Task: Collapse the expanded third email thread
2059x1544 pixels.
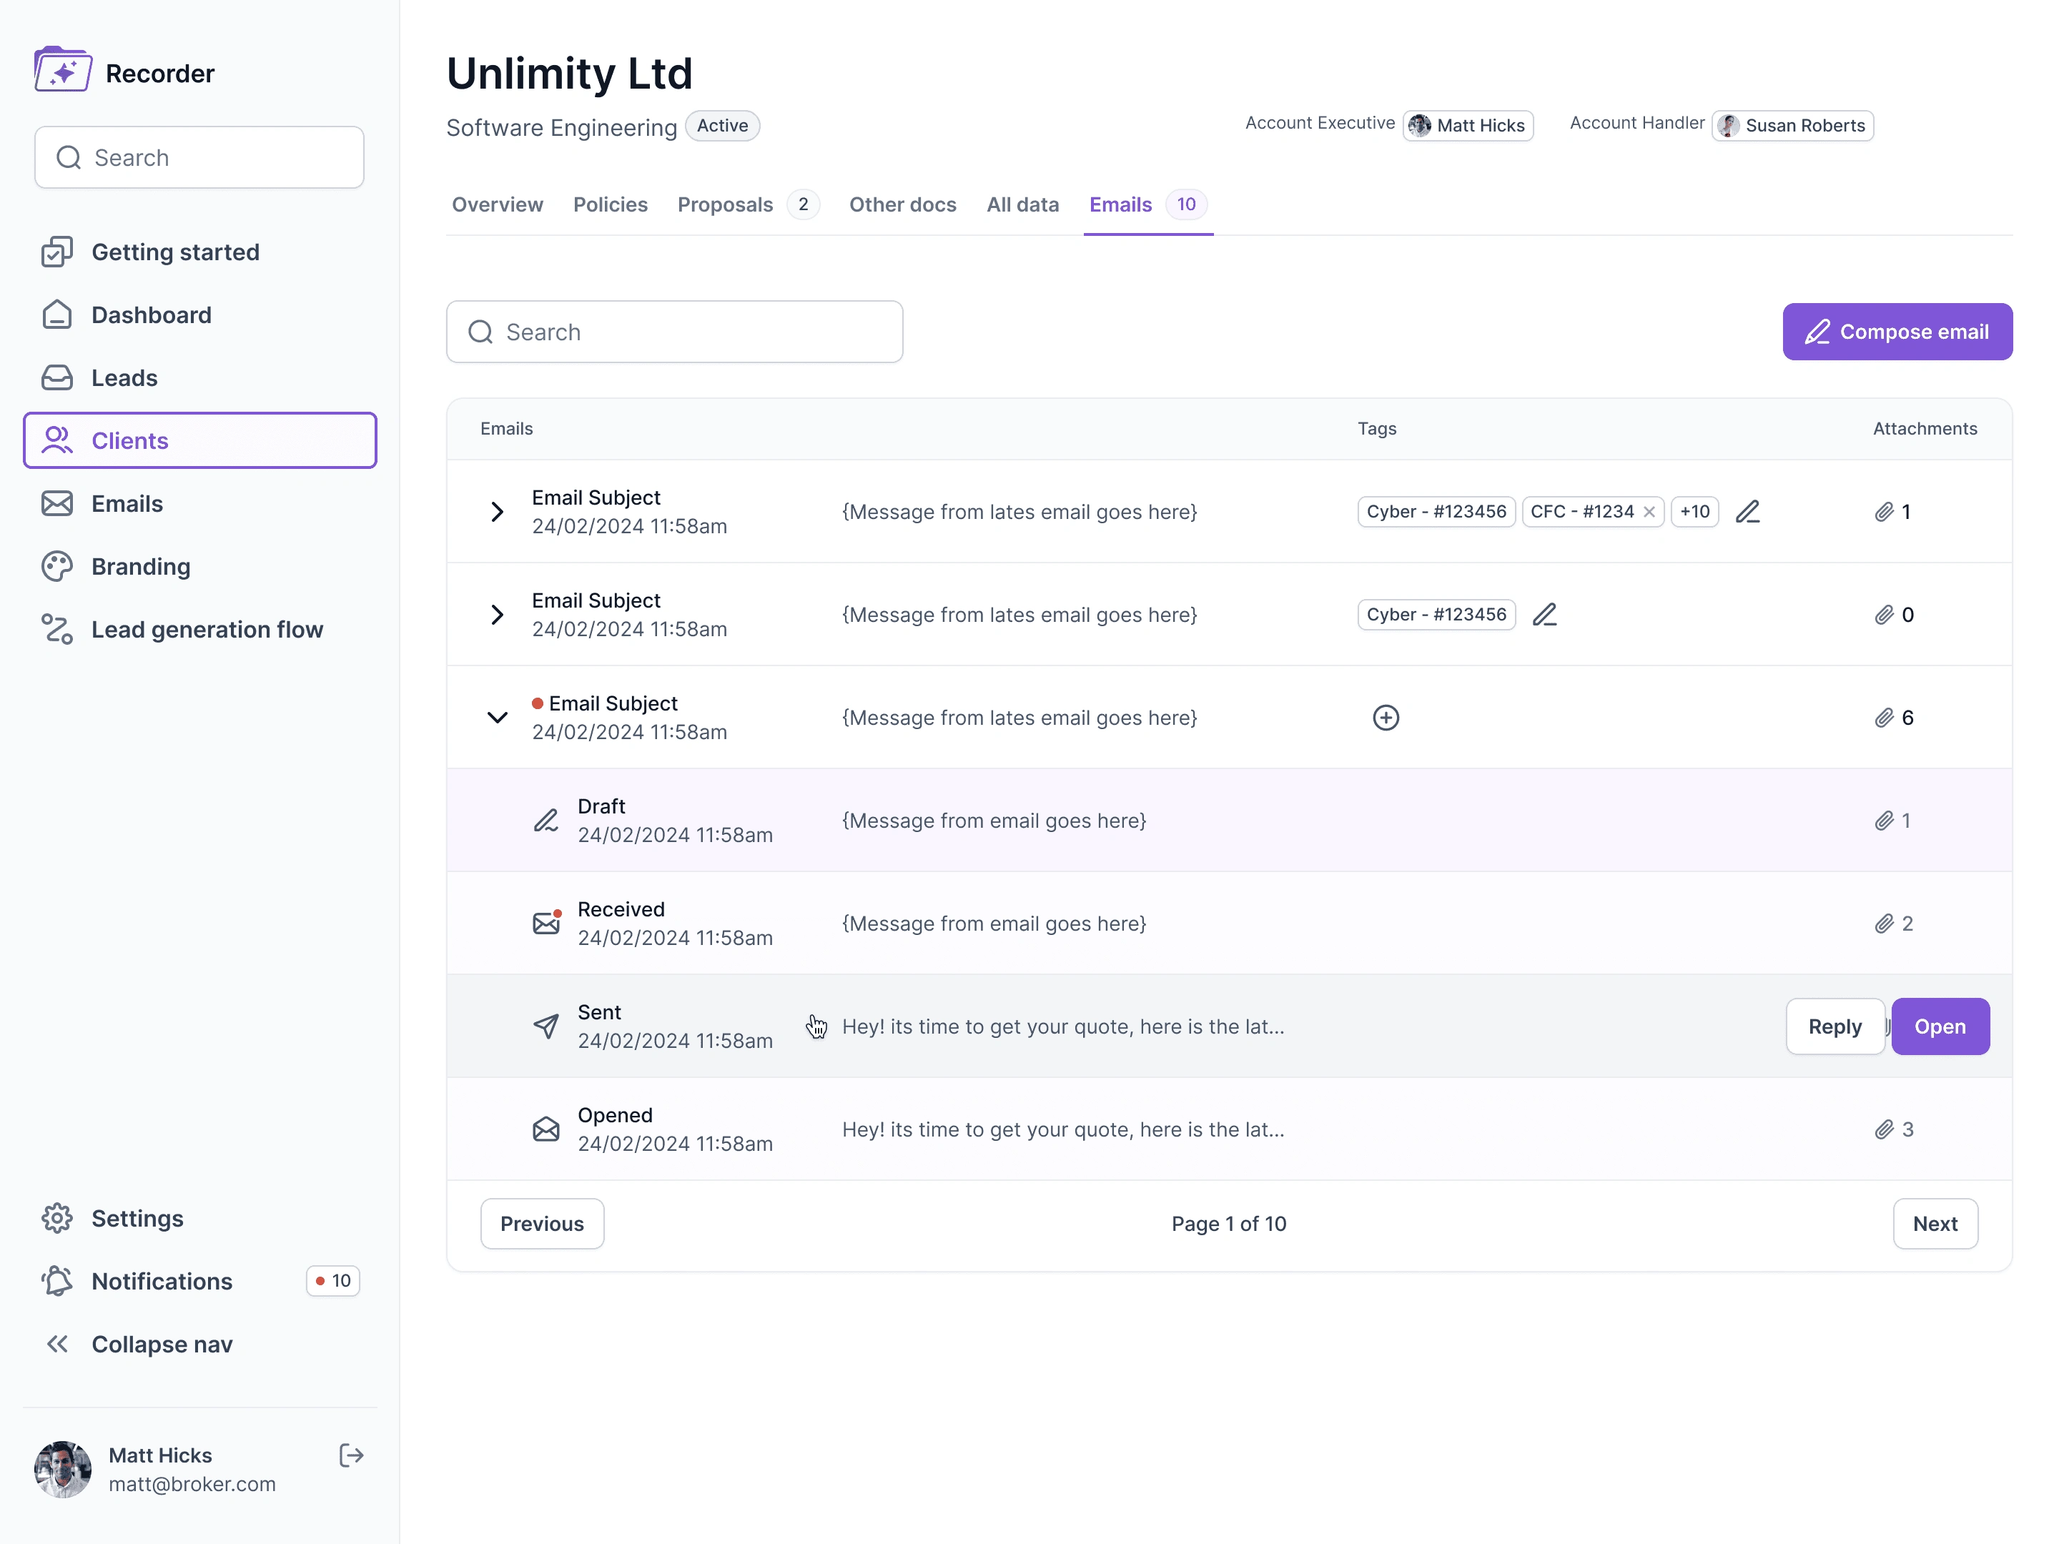Action: point(497,718)
